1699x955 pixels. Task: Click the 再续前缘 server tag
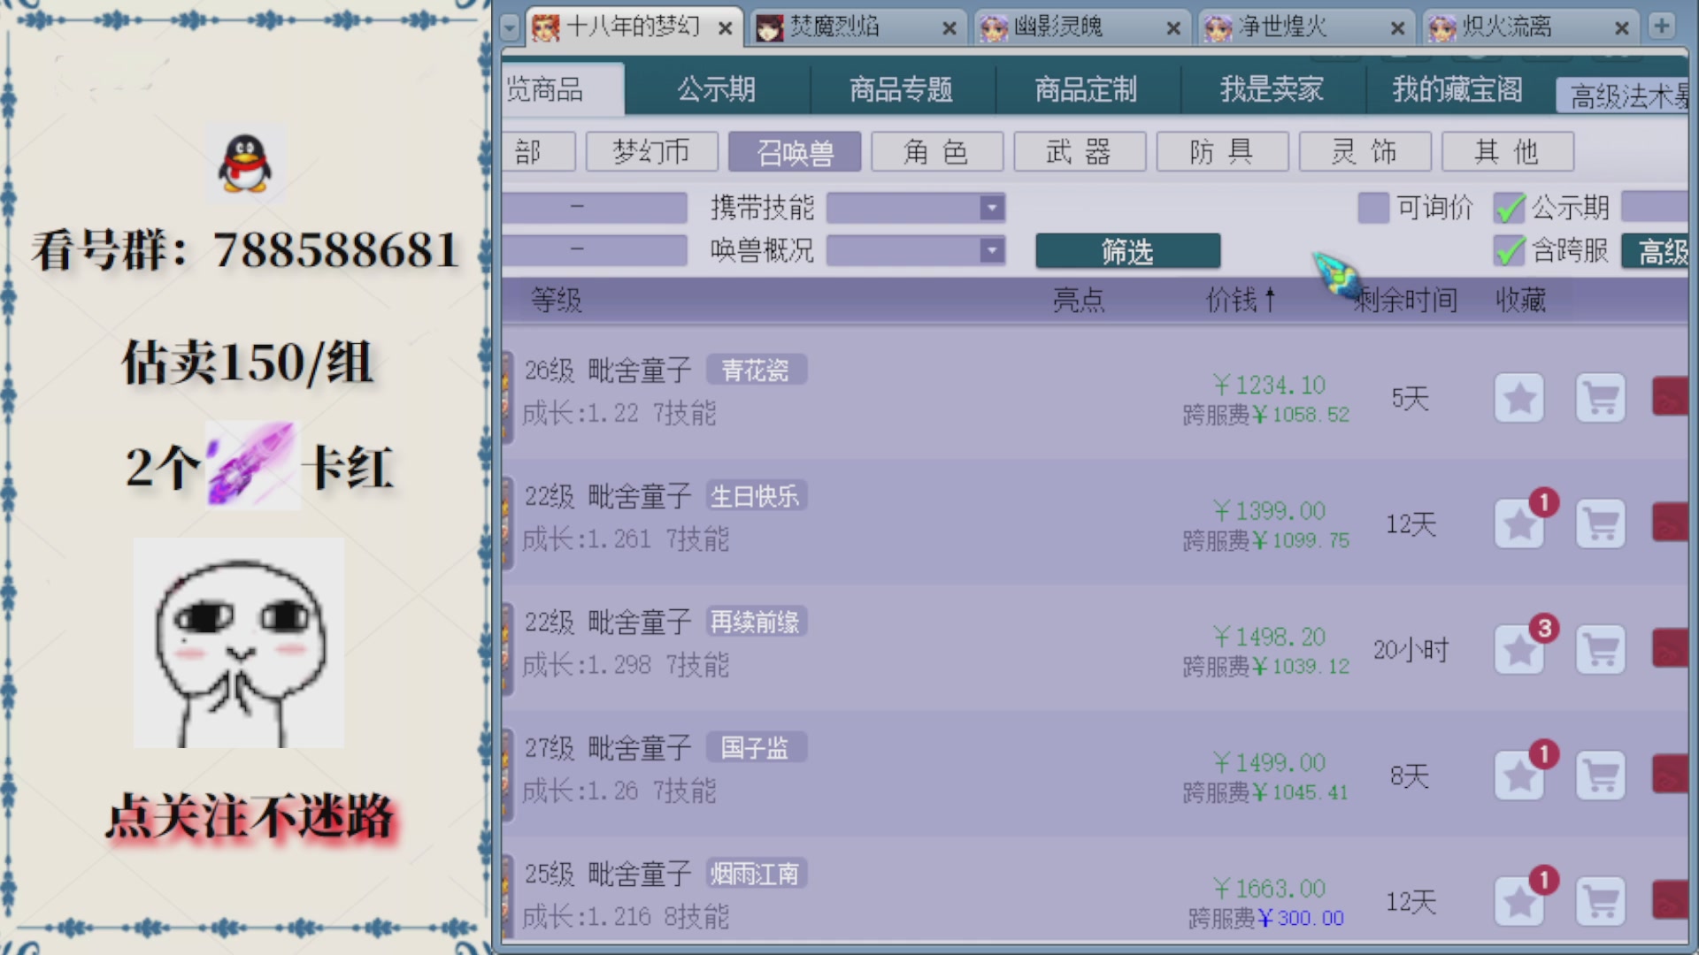[x=756, y=623]
